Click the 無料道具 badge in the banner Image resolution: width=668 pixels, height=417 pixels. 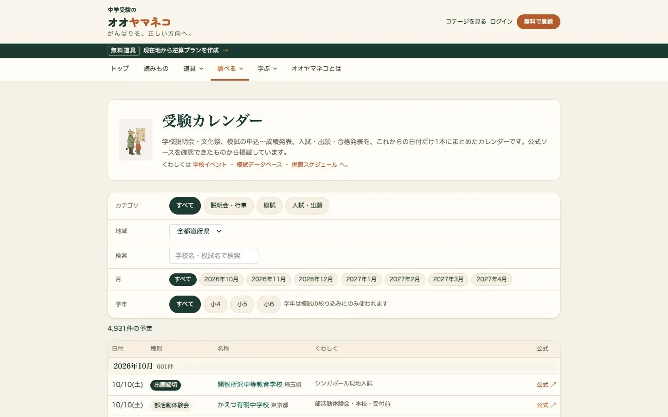tap(123, 51)
